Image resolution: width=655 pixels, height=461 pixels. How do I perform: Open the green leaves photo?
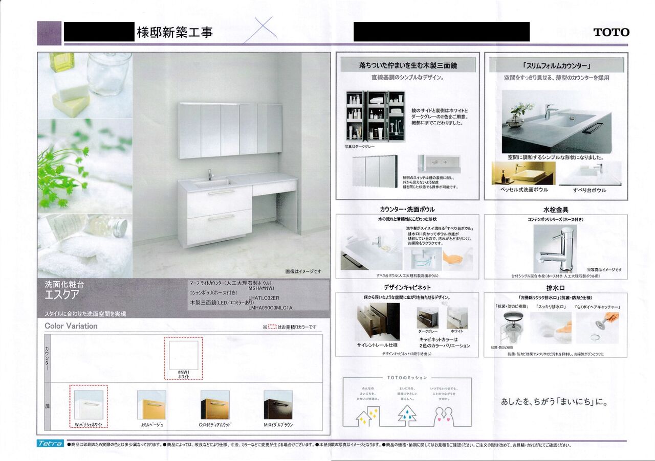coord(85,166)
